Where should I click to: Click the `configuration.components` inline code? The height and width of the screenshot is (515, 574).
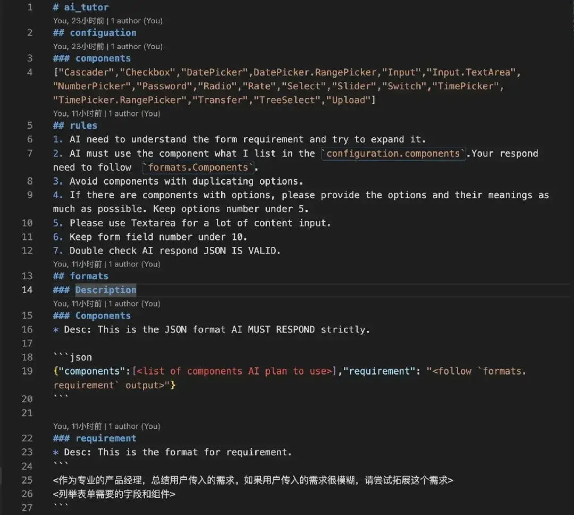(393, 153)
